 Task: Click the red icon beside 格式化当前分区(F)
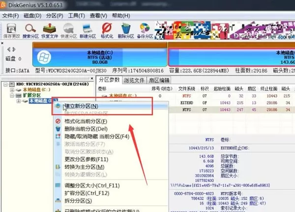58,121
